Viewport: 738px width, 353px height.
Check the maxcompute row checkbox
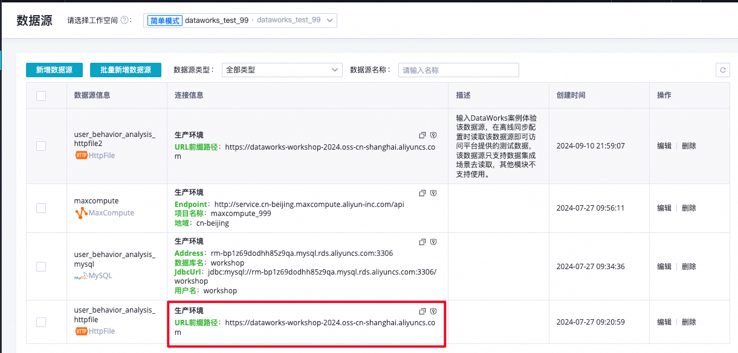tap(41, 208)
